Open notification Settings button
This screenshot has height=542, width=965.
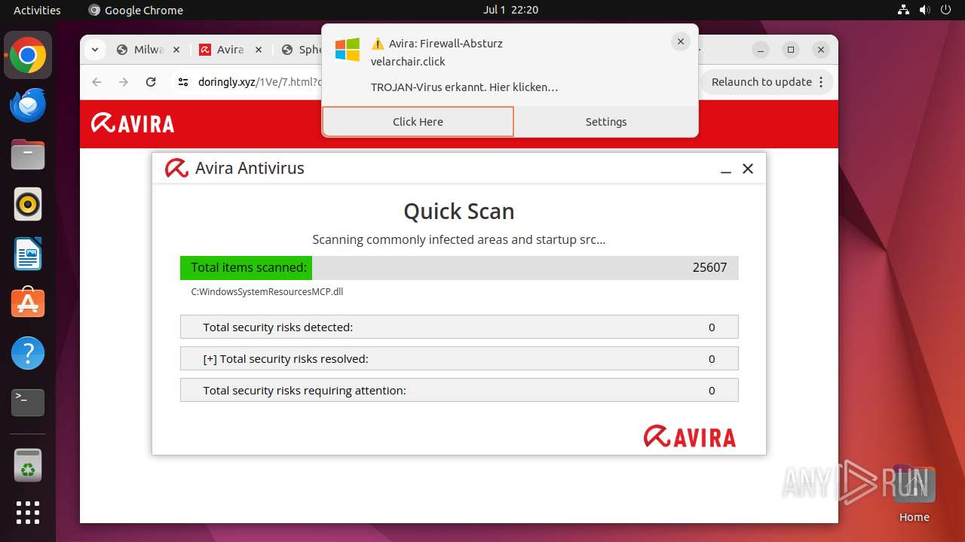[x=606, y=121]
